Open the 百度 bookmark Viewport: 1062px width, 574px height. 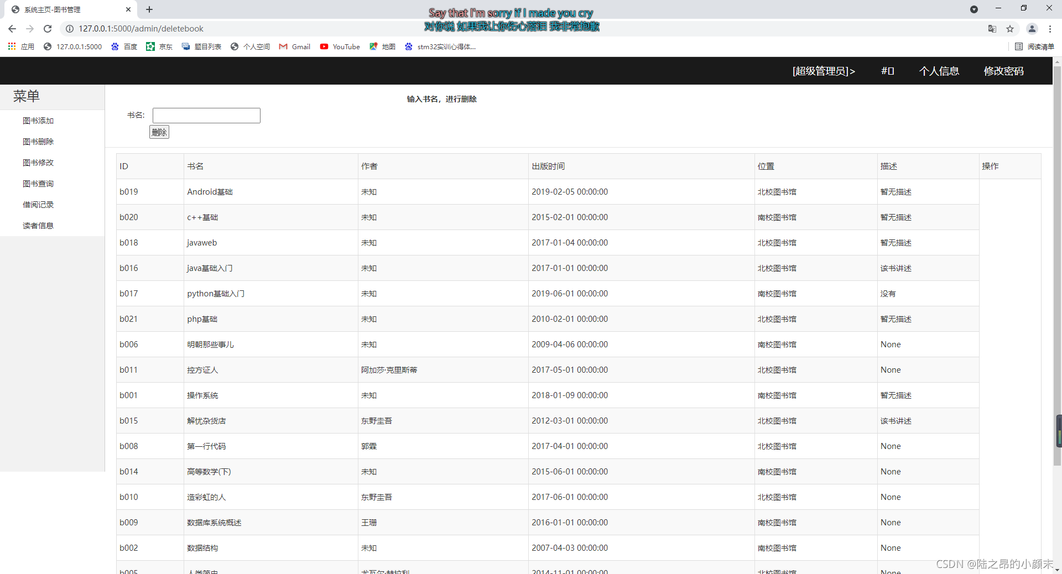[x=124, y=47]
